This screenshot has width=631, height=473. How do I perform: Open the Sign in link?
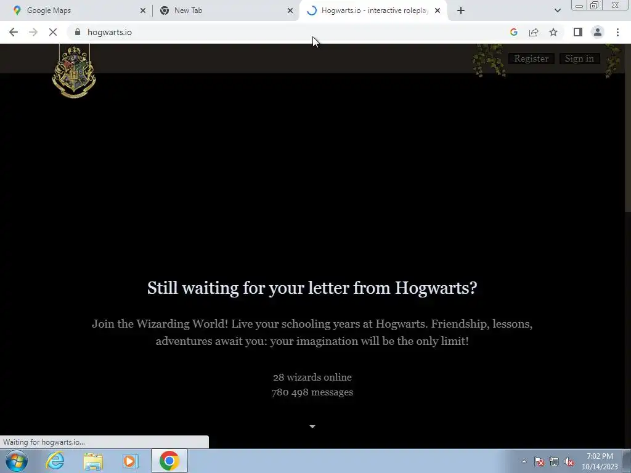click(x=579, y=59)
